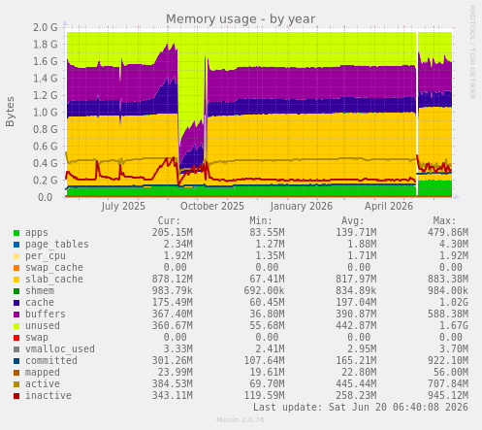This screenshot has width=482, height=430.
Task: Click the 'Memory usage - by year' title
Action: [x=241, y=19]
